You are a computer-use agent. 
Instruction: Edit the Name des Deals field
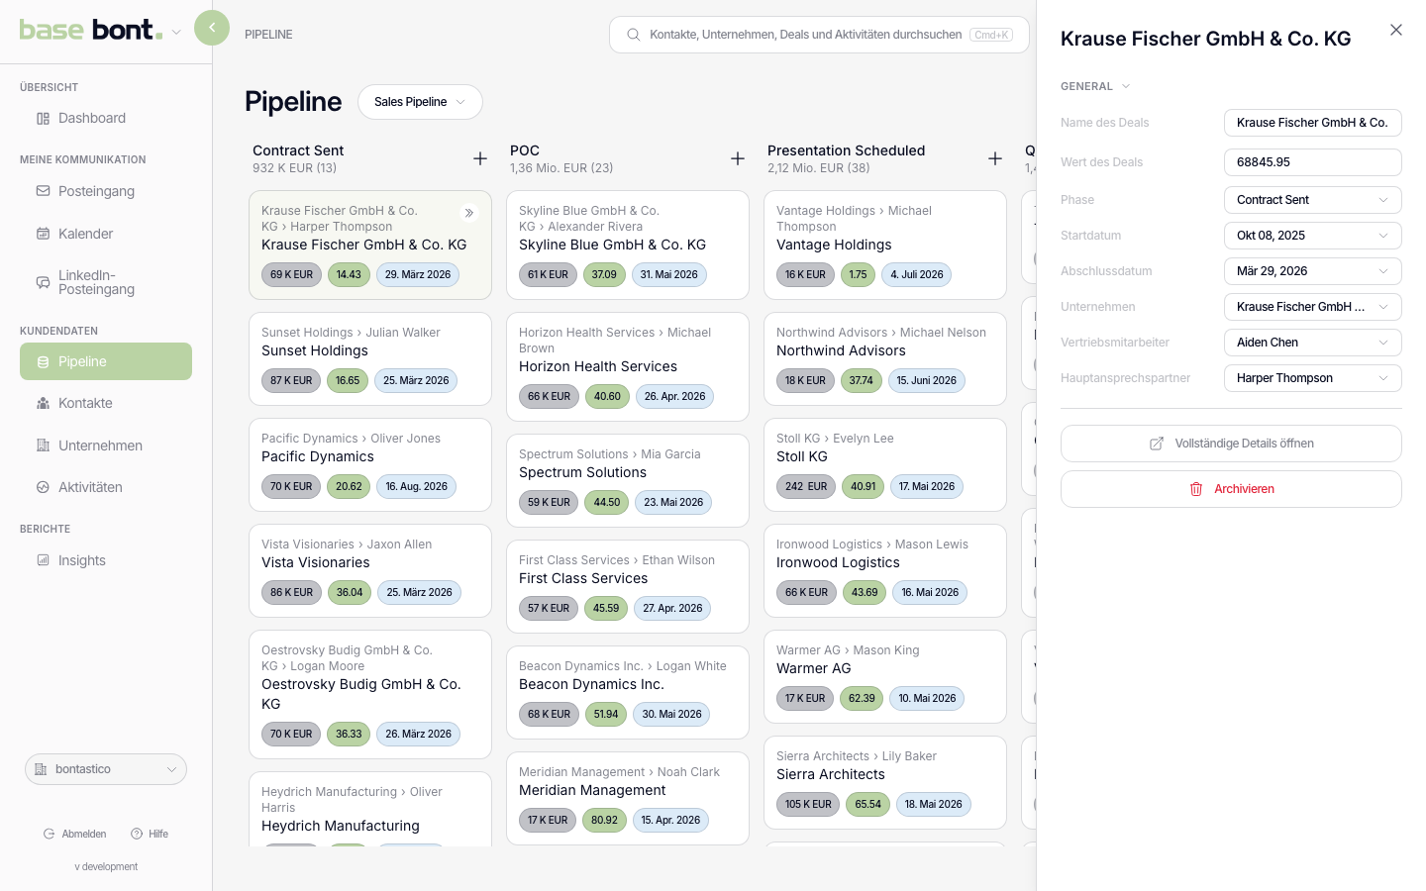pyautogui.click(x=1313, y=123)
